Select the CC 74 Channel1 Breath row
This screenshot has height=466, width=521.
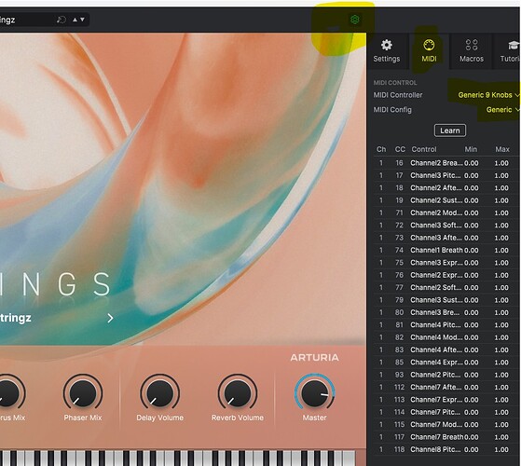pos(444,250)
